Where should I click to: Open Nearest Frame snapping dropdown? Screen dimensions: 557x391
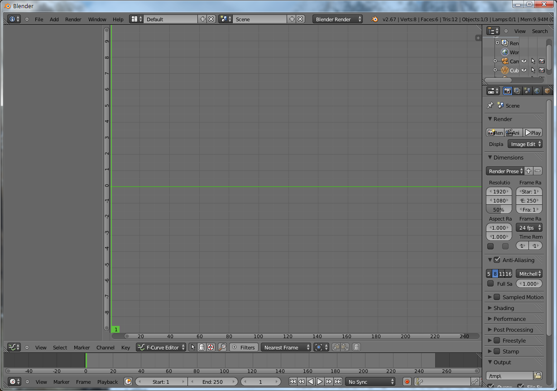point(286,347)
